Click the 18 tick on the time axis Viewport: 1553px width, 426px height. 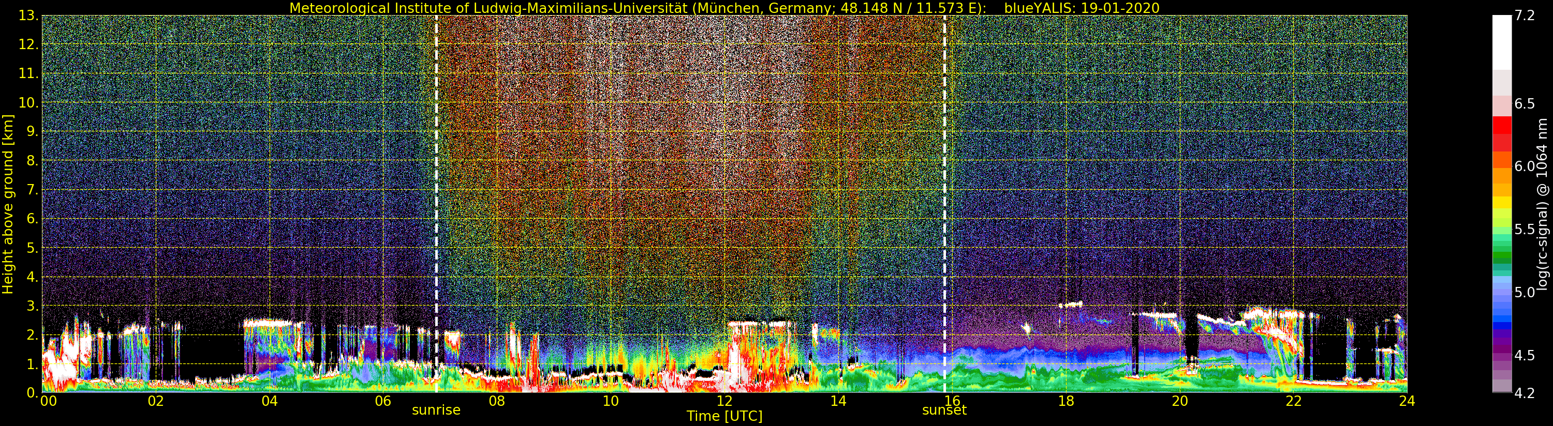click(x=1066, y=401)
